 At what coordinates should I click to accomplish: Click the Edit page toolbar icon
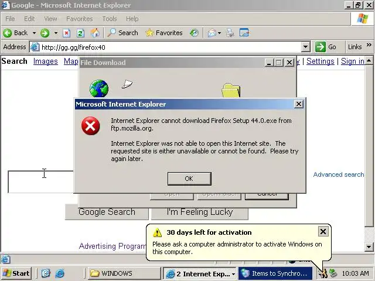(x=244, y=33)
